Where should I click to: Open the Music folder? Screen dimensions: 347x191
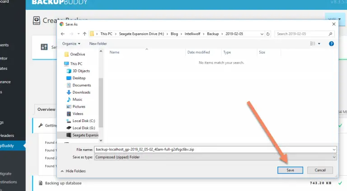(75, 100)
